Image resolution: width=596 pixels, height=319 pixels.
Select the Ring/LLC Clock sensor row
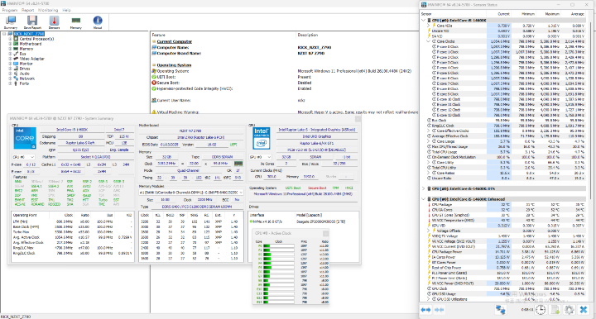click(x=507, y=126)
